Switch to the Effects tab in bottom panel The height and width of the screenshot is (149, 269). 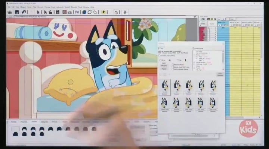[x=55, y=122]
